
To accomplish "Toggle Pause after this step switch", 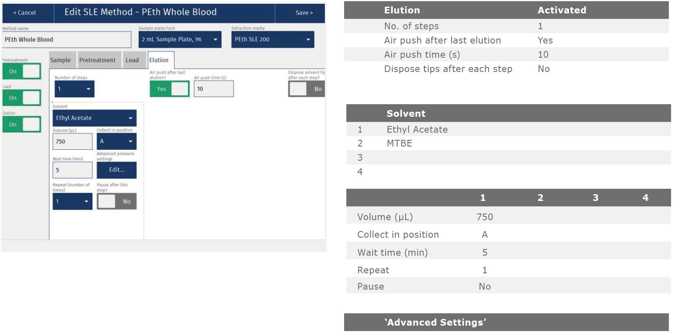I will 117,201.
